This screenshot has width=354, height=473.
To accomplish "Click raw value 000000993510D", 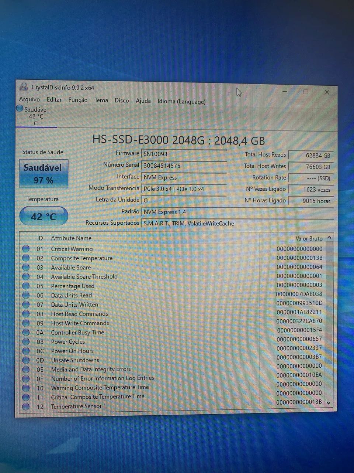I will tap(299, 303).
